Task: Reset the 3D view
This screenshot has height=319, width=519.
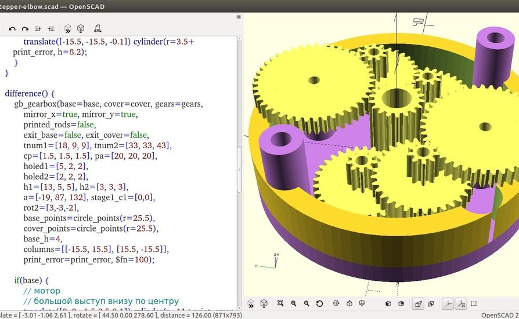Action: coord(320,303)
